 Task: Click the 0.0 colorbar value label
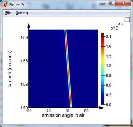tap(108, 104)
